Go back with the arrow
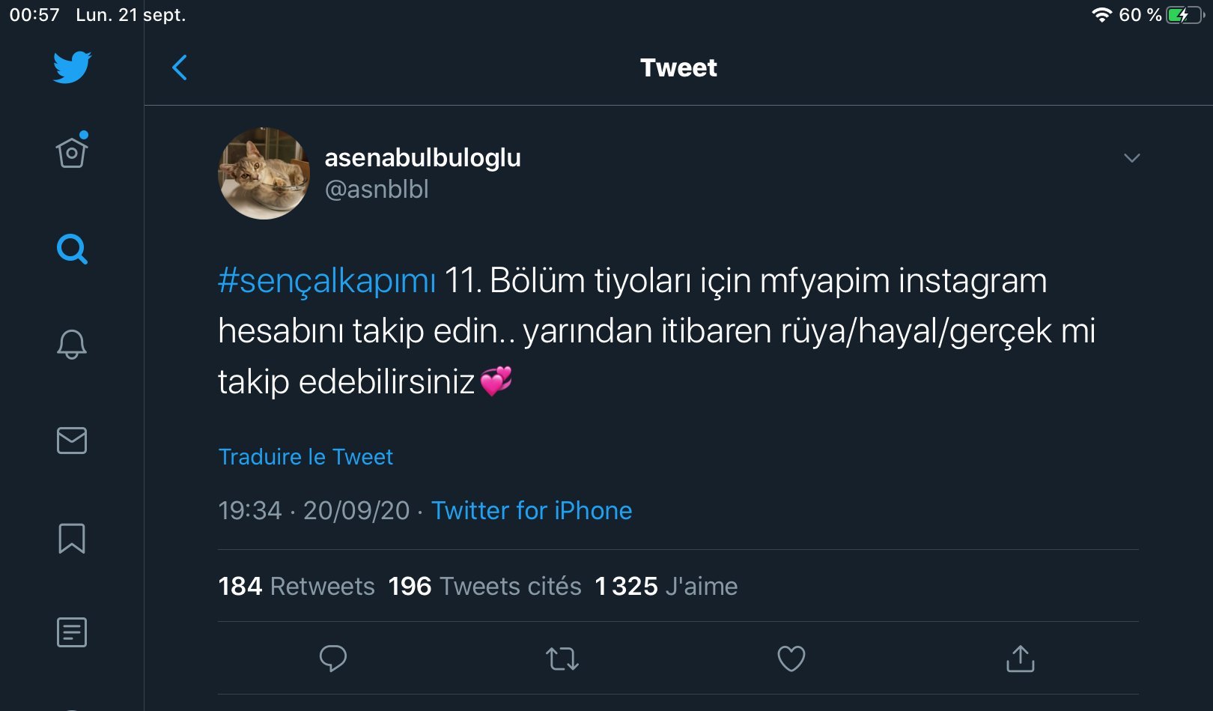Image resolution: width=1213 pixels, height=711 pixels. tap(180, 67)
